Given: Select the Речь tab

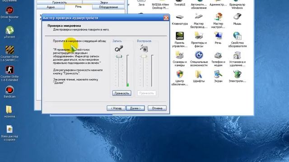Looking at the screenshot, I should (78, 7).
